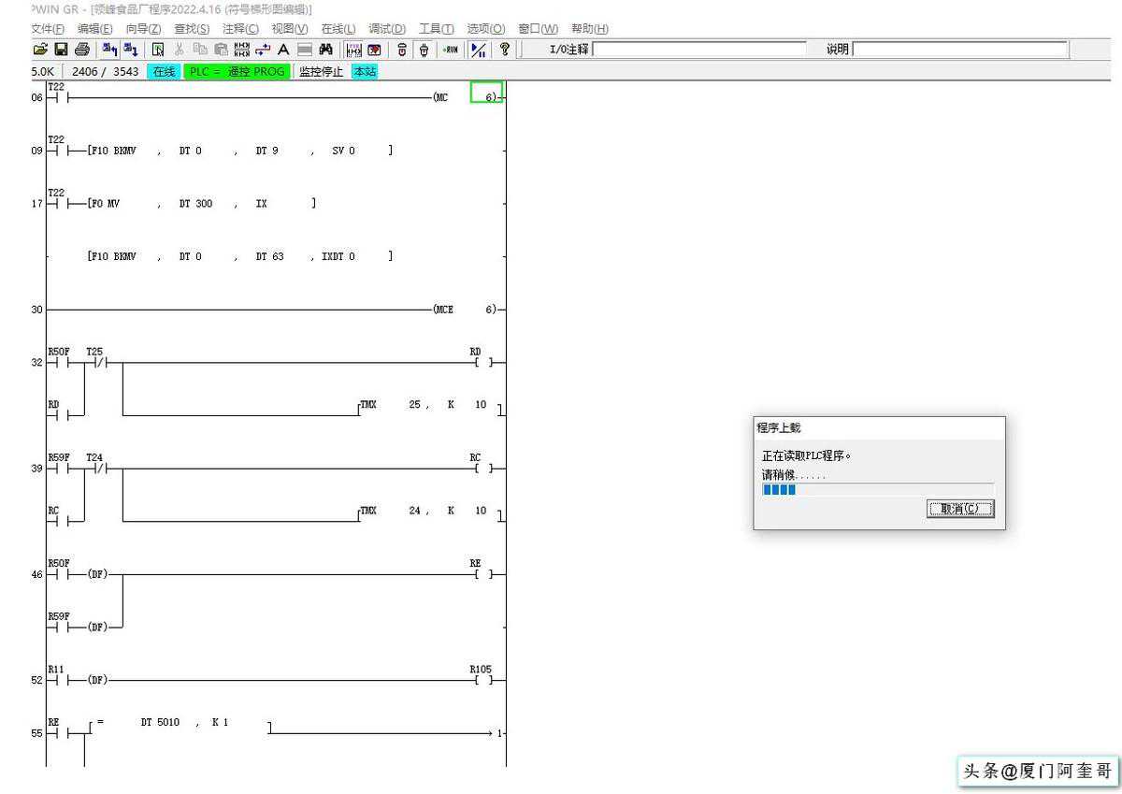Click the binoculars search icon
The width and height of the screenshot is (1122, 794).
coord(326,50)
